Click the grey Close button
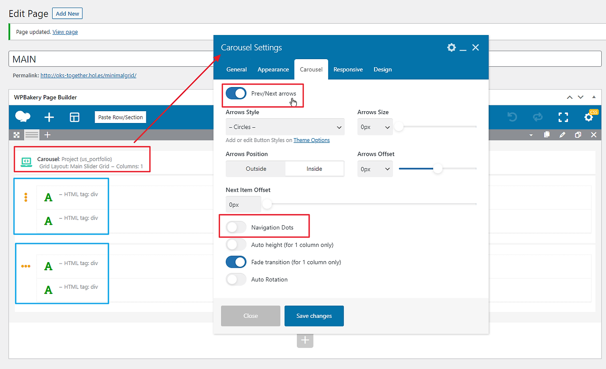This screenshot has width=606, height=369. click(x=251, y=316)
